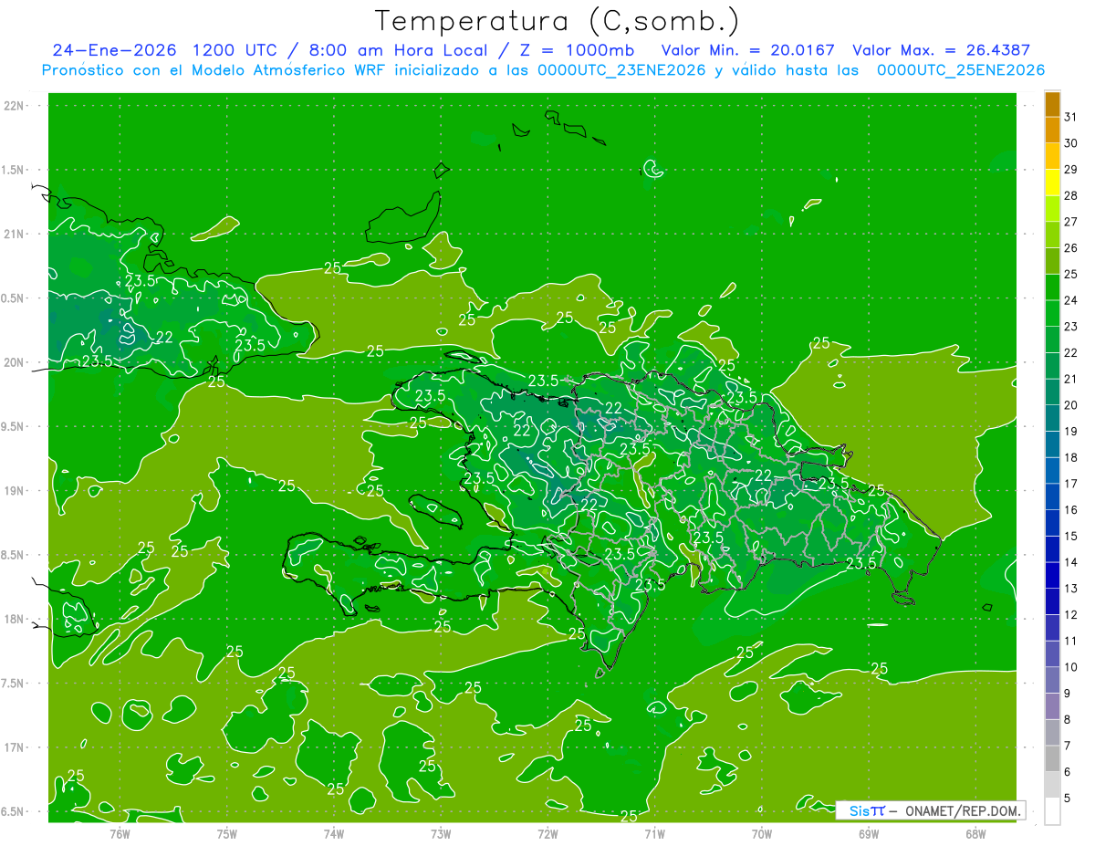Pick the brown-orange swatch above colorbar value 31
The width and height of the screenshot is (1095, 846).
coord(1053,104)
